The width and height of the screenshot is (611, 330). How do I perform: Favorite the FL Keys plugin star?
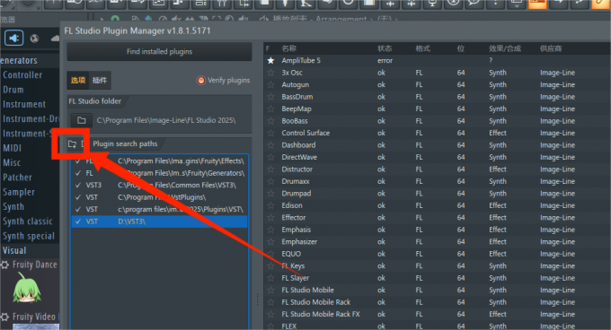point(270,265)
